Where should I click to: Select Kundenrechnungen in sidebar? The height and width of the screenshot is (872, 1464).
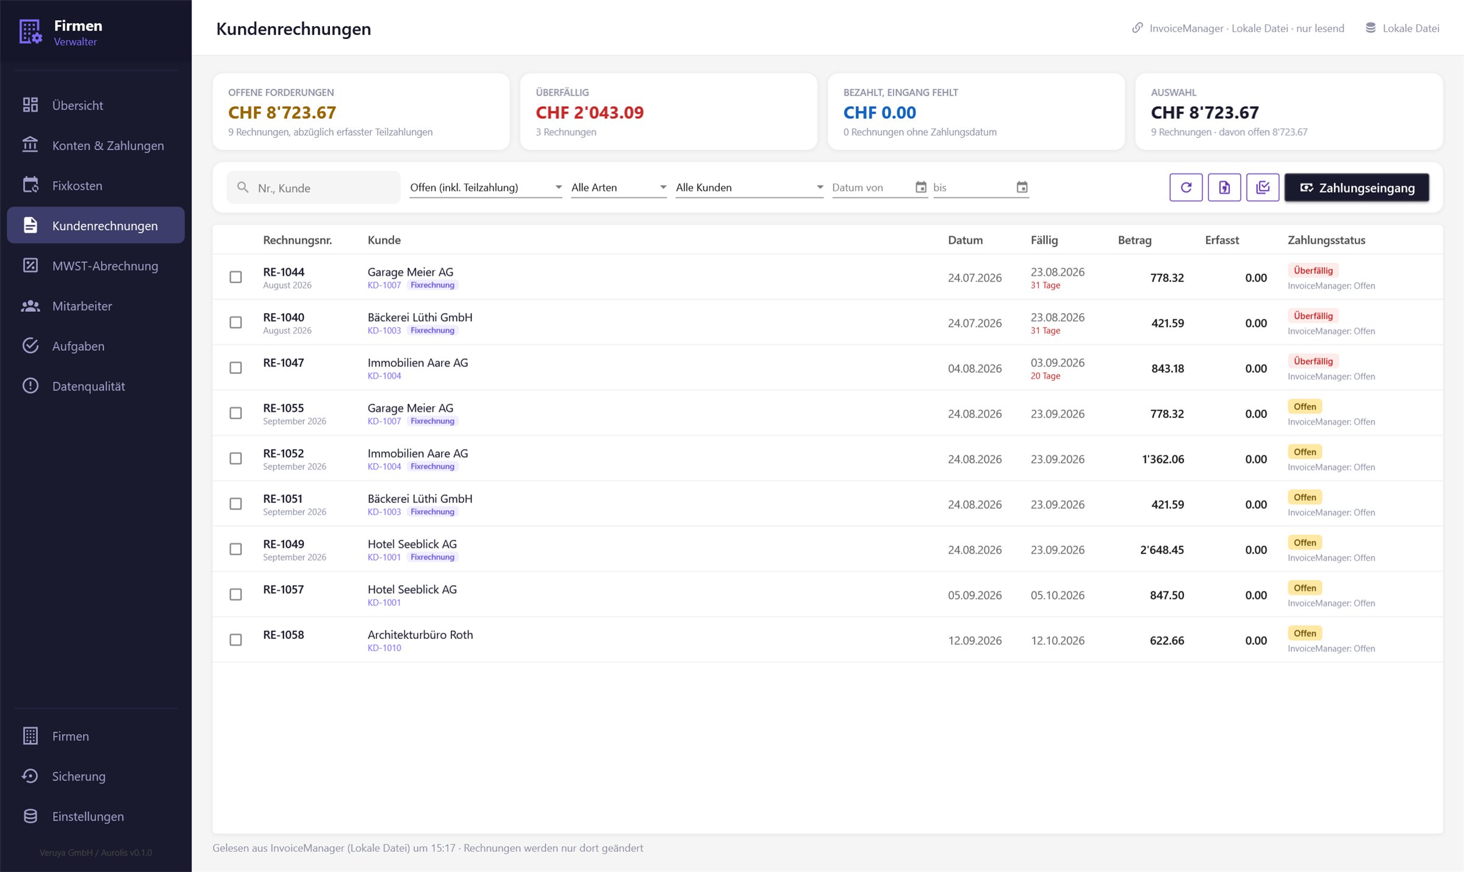click(96, 225)
